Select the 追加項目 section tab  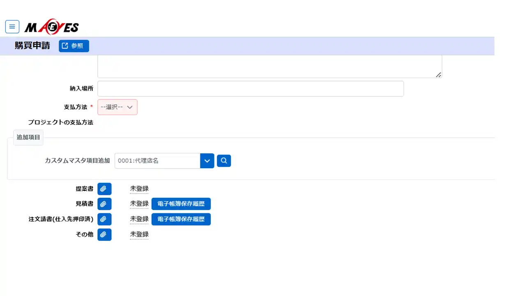pos(28,137)
